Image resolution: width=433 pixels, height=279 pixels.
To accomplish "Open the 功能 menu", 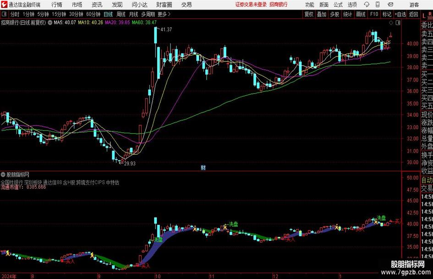I will [310, 5].
